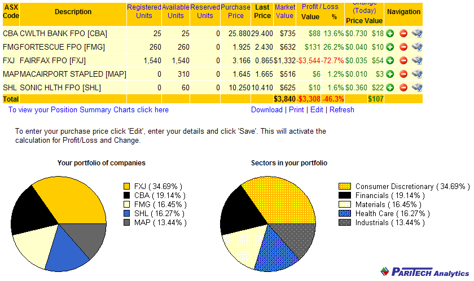Click 'Industrials ( 13.44% )' legend label
Screen dimensions: 474x281
pos(390,222)
